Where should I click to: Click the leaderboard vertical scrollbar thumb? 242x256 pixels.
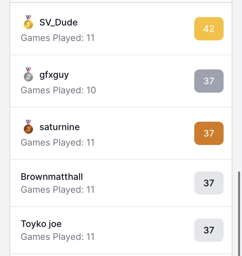(239, 214)
